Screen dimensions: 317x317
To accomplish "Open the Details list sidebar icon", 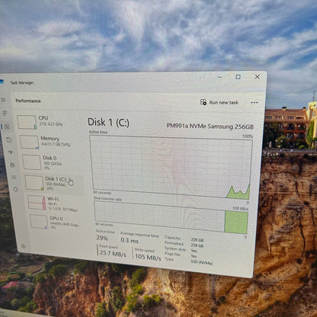I will 14,177.
